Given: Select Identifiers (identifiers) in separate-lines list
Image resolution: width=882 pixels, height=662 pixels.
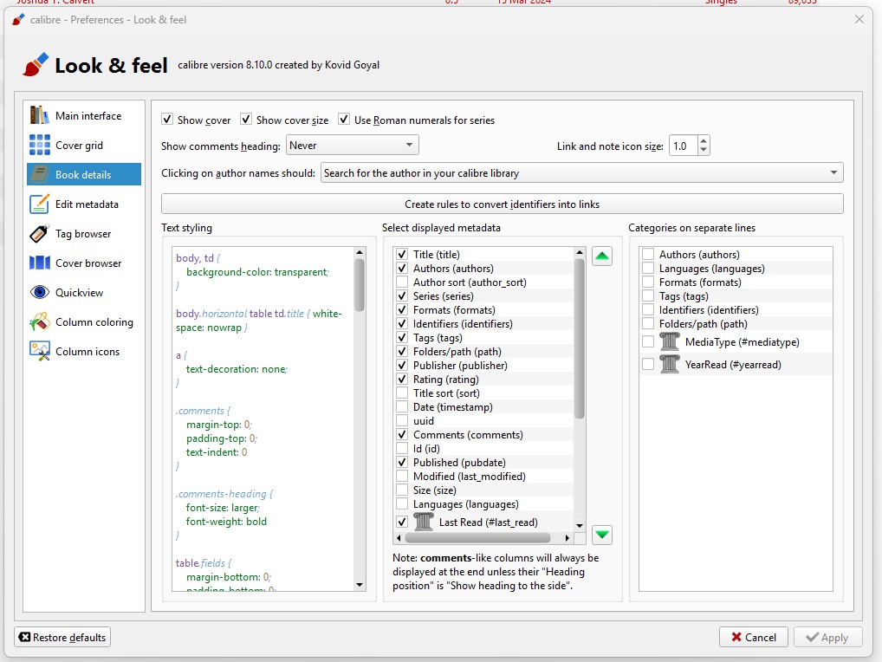Looking at the screenshot, I should (x=736, y=310).
